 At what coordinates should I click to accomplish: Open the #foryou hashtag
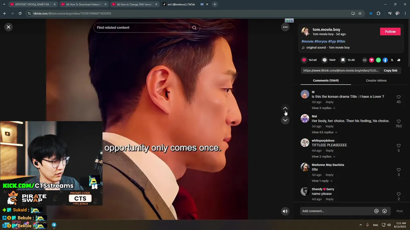click(x=321, y=42)
